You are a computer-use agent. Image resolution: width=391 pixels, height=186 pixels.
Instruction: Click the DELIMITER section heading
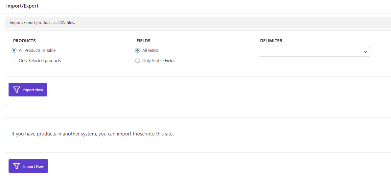pos(271,41)
